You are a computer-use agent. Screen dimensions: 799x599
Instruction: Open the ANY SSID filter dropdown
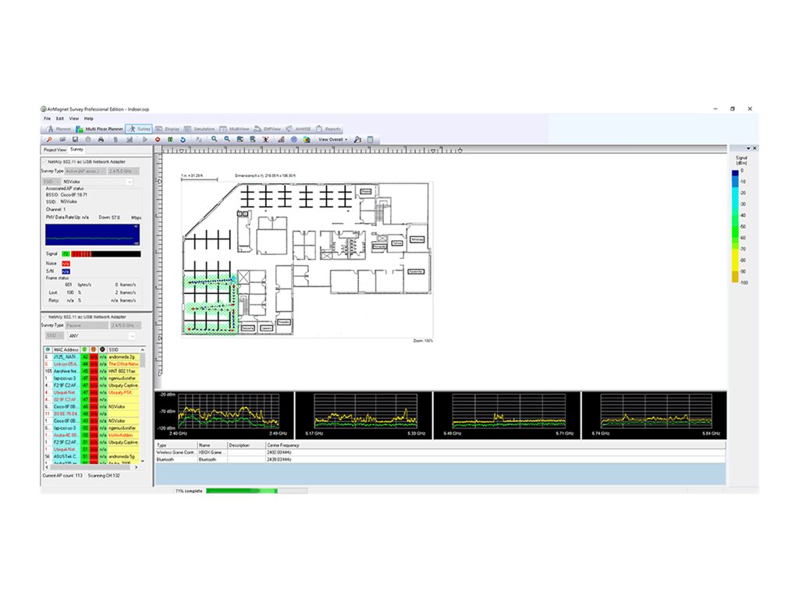point(101,336)
